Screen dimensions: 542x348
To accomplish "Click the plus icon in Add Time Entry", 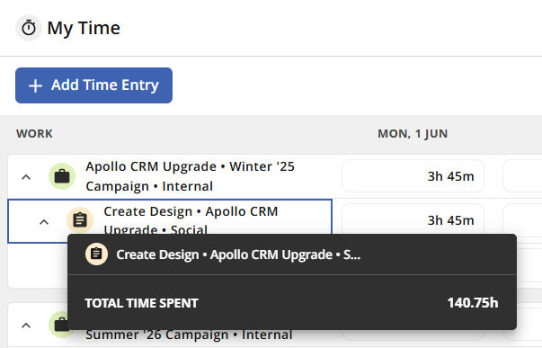I will pyautogui.click(x=35, y=85).
